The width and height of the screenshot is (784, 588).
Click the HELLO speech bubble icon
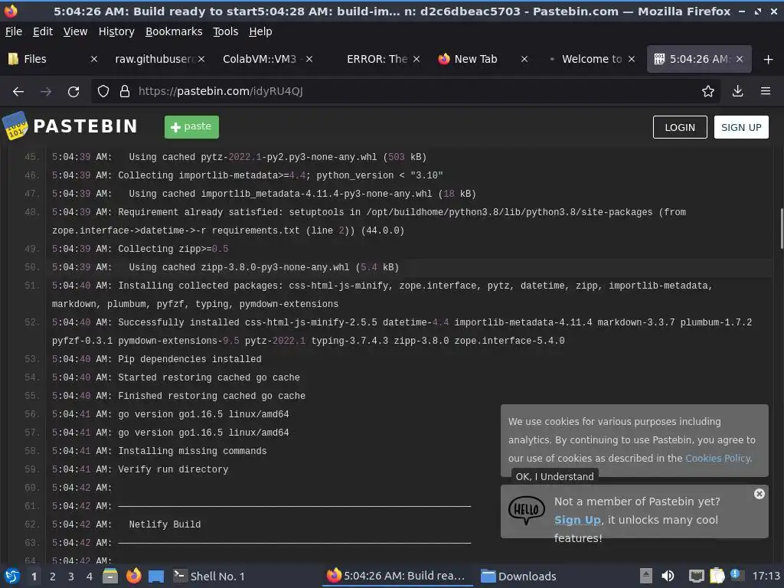coord(527,510)
